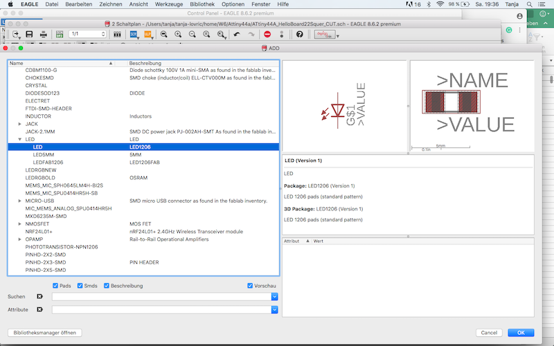Open the Notification Center icon in the menu bar
Image resolution: width=554 pixels, height=346 pixels.
(x=542, y=4)
